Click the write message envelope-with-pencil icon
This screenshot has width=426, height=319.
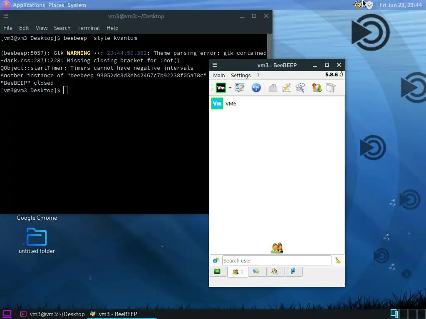click(287, 88)
